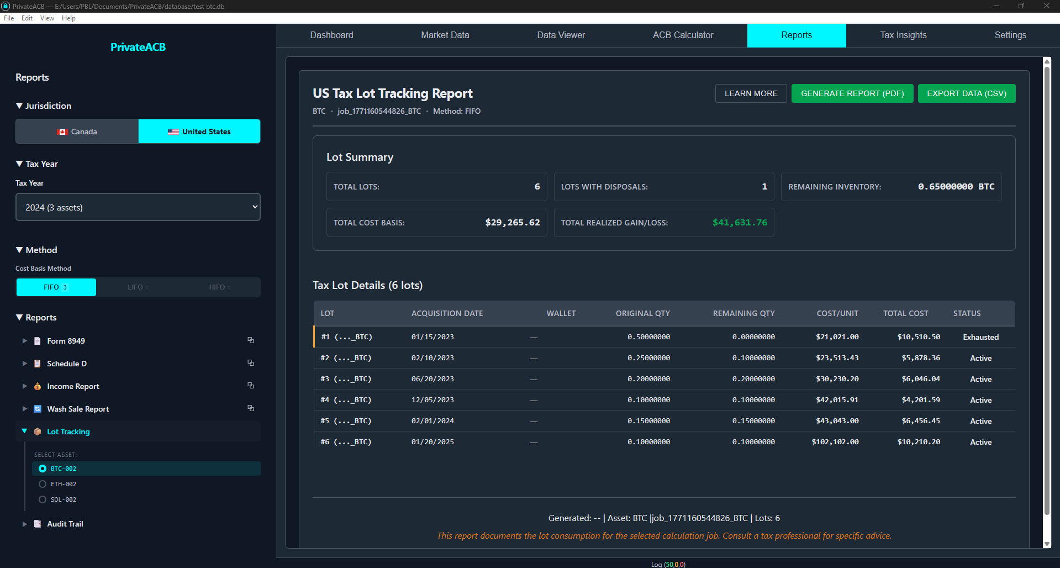Switch jurisdiction to Canada
The image size is (1060, 568).
77,131
